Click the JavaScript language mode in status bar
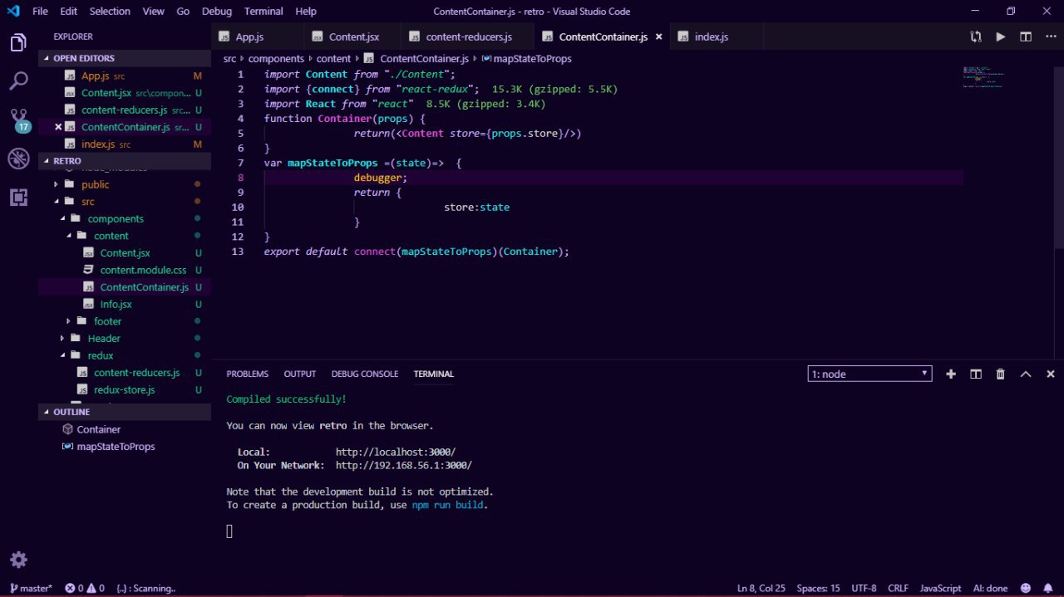Image resolution: width=1064 pixels, height=597 pixels. point(940,588)
